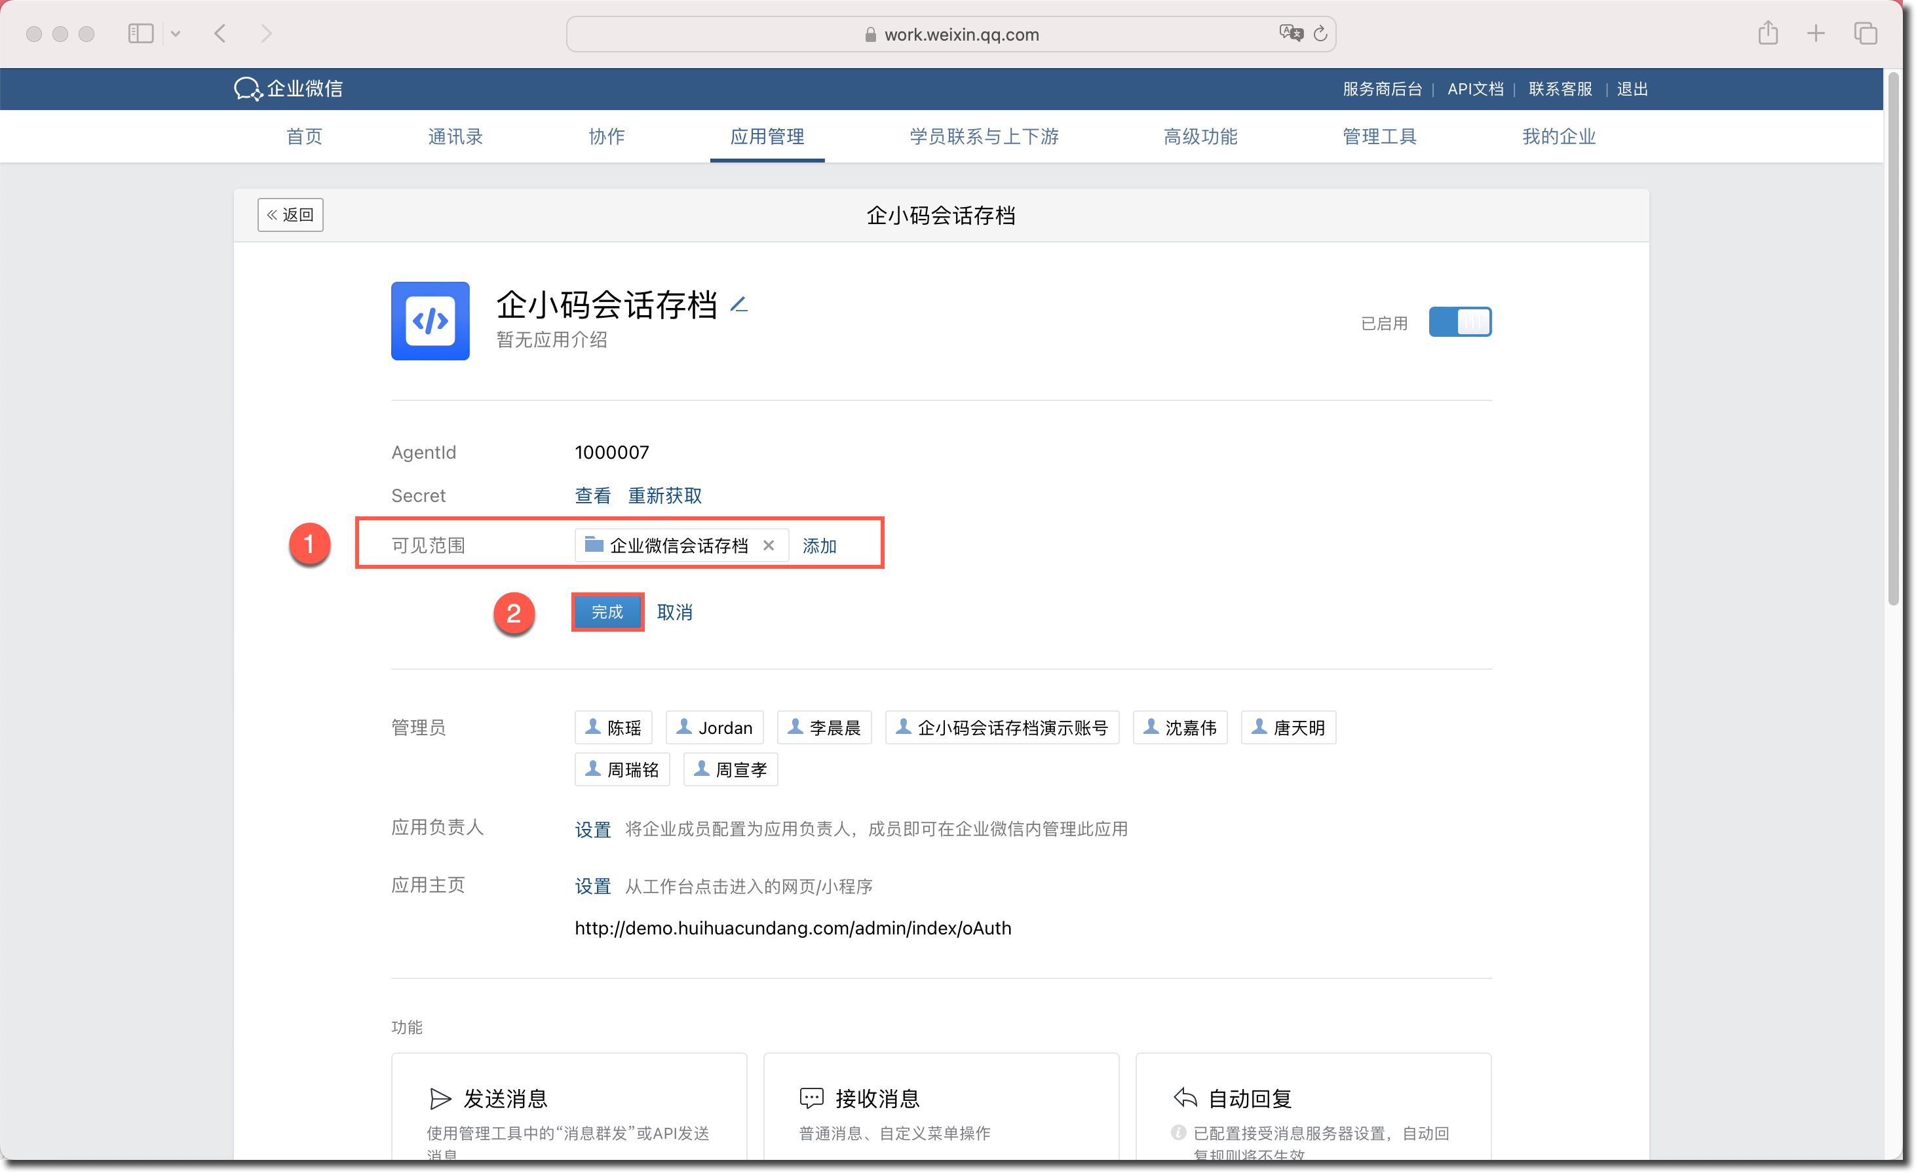Go back with Safari back arrow

[x=220, y=33]
